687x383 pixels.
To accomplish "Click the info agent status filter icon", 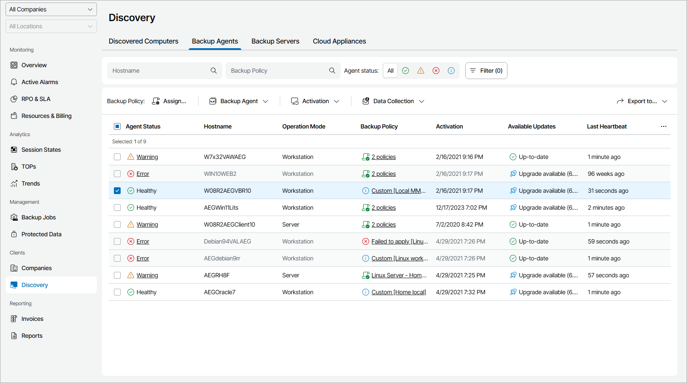I will pyautogui.click(x=451, y=71).
